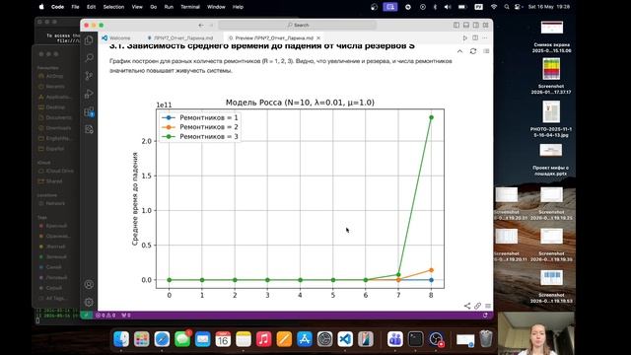
Task: Open OBS from the Dock
Action: pos(436,339)
